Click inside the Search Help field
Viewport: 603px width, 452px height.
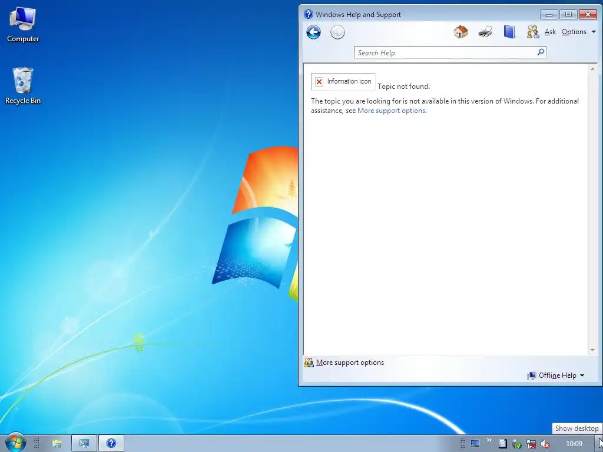445,52
